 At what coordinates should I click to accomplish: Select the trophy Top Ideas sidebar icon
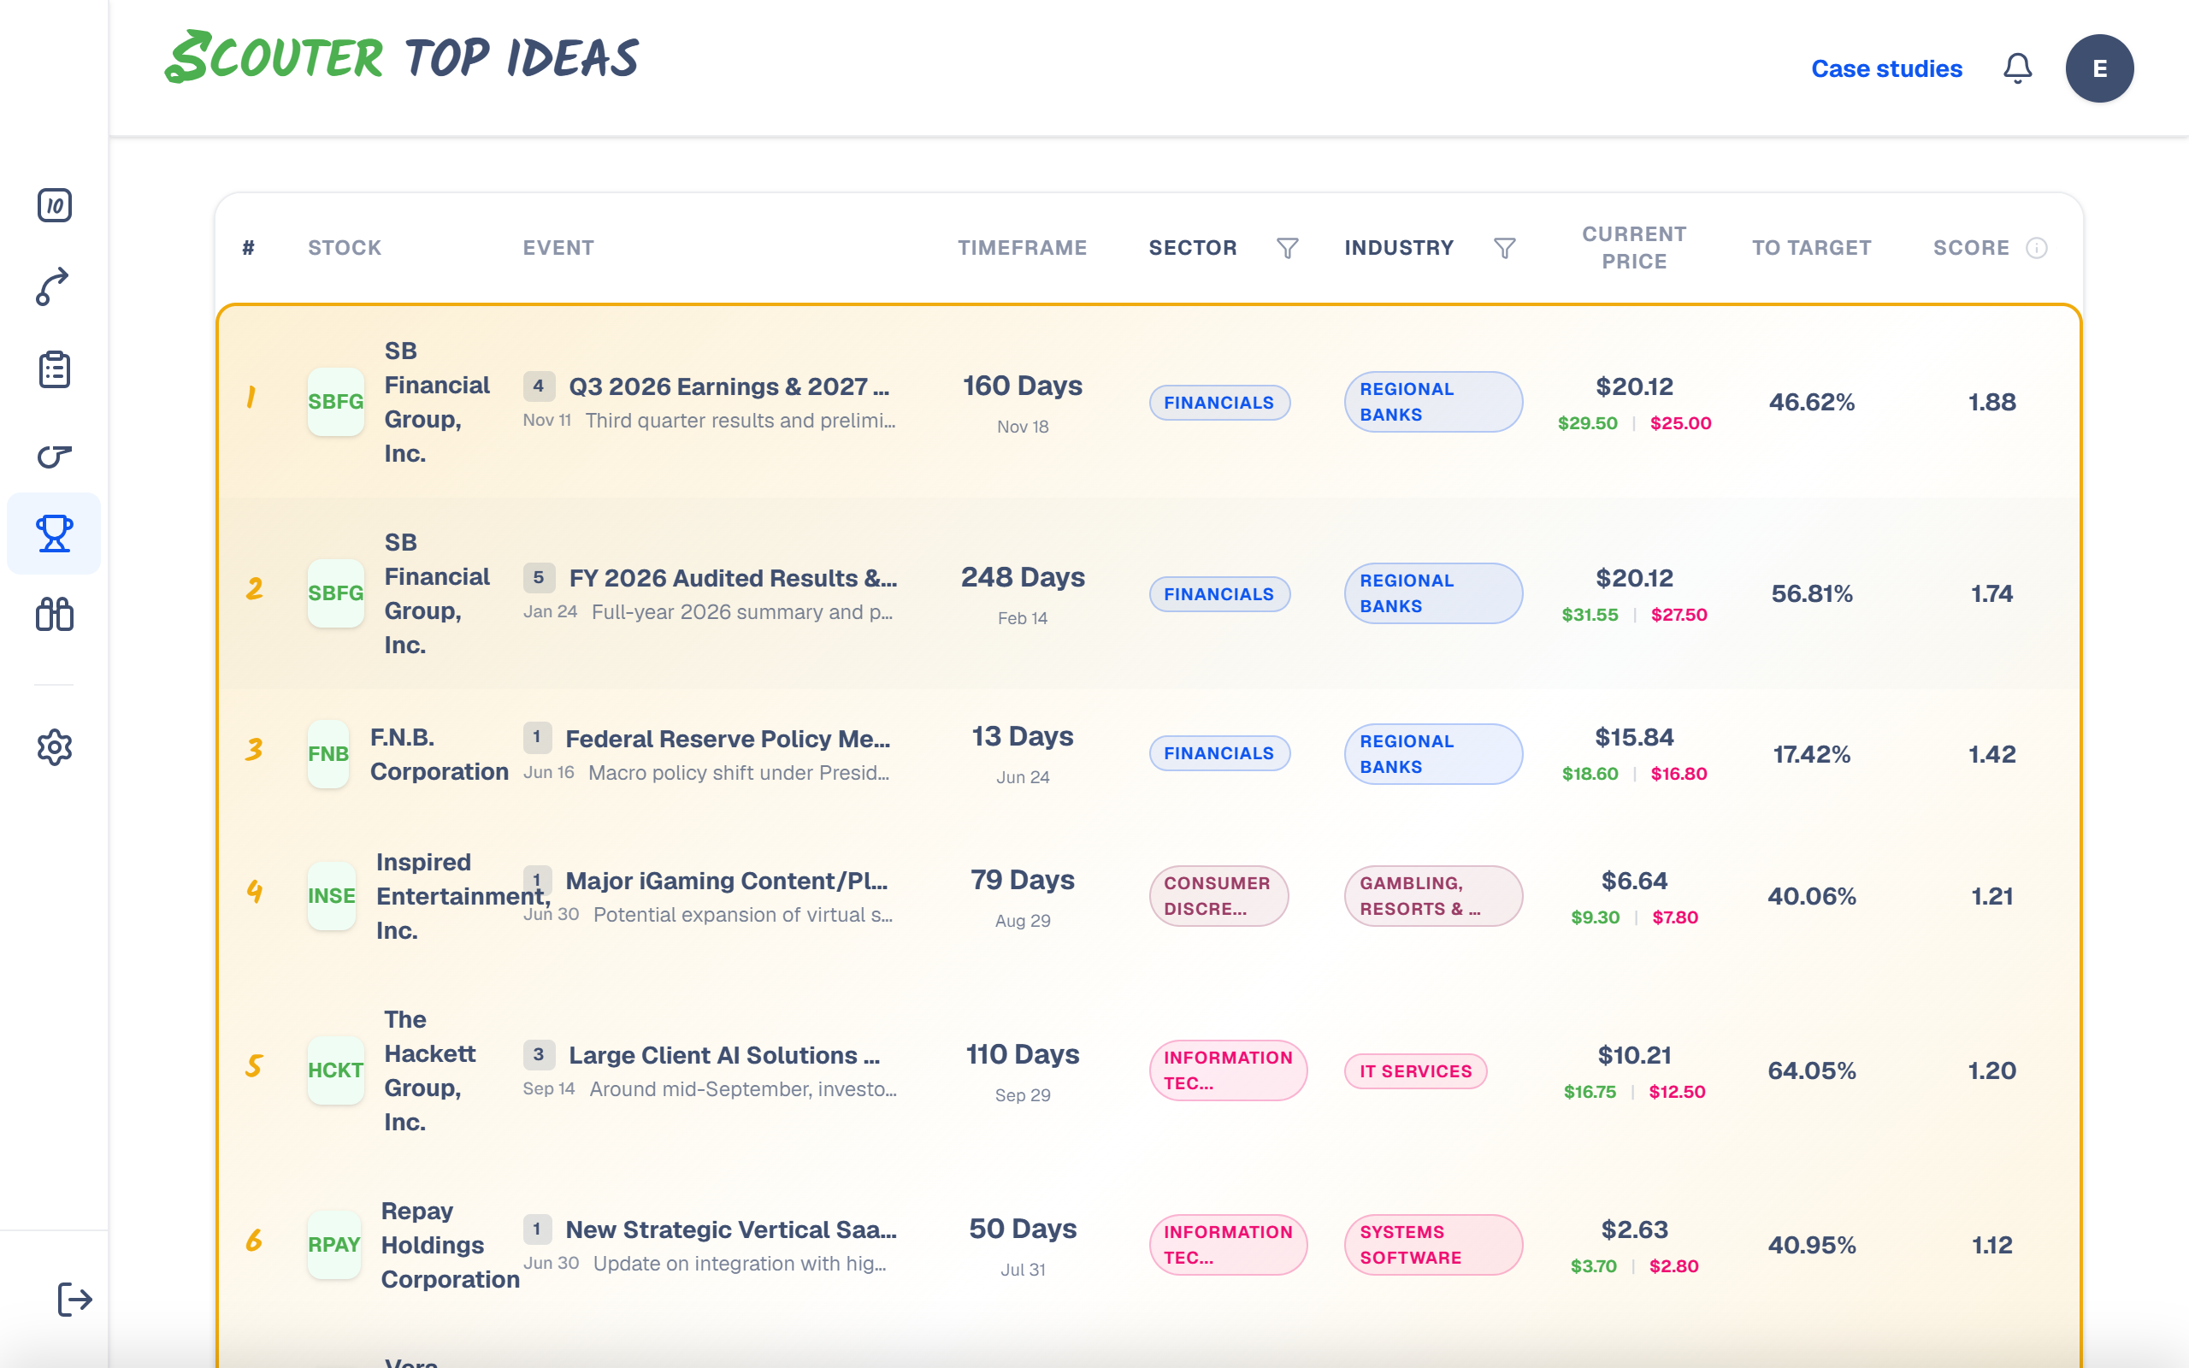[x=54, y=533]
